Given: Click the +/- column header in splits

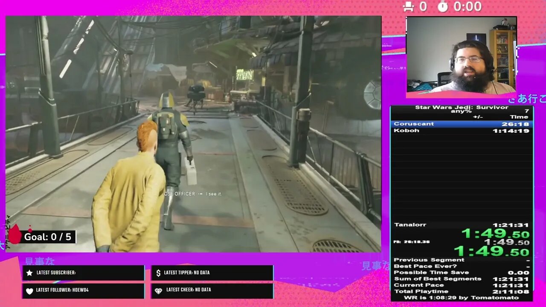Looking at the screenshot, I should (x=478, y=117).
